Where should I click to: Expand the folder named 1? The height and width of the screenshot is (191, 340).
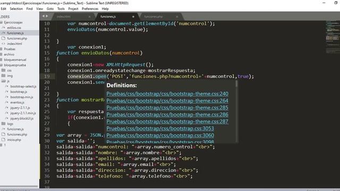(1, 145)
